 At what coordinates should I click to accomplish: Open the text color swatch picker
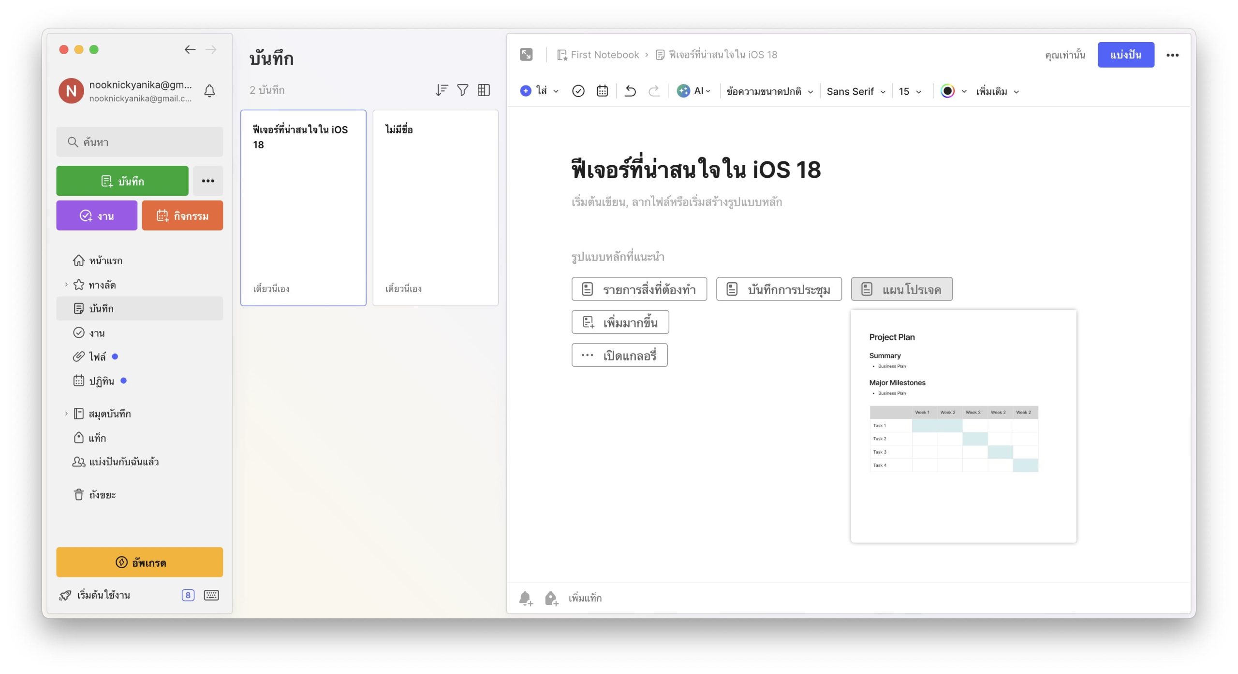tap(948, 91)
